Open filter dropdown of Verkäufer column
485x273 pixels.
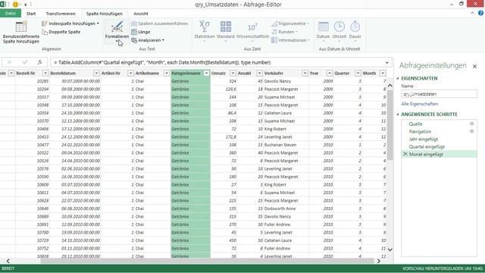305,73
